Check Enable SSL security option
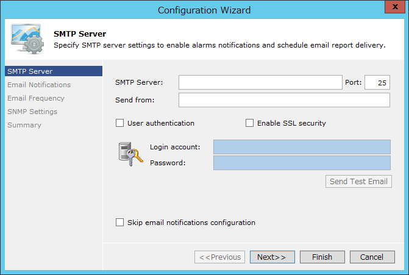 pos(250,123)
